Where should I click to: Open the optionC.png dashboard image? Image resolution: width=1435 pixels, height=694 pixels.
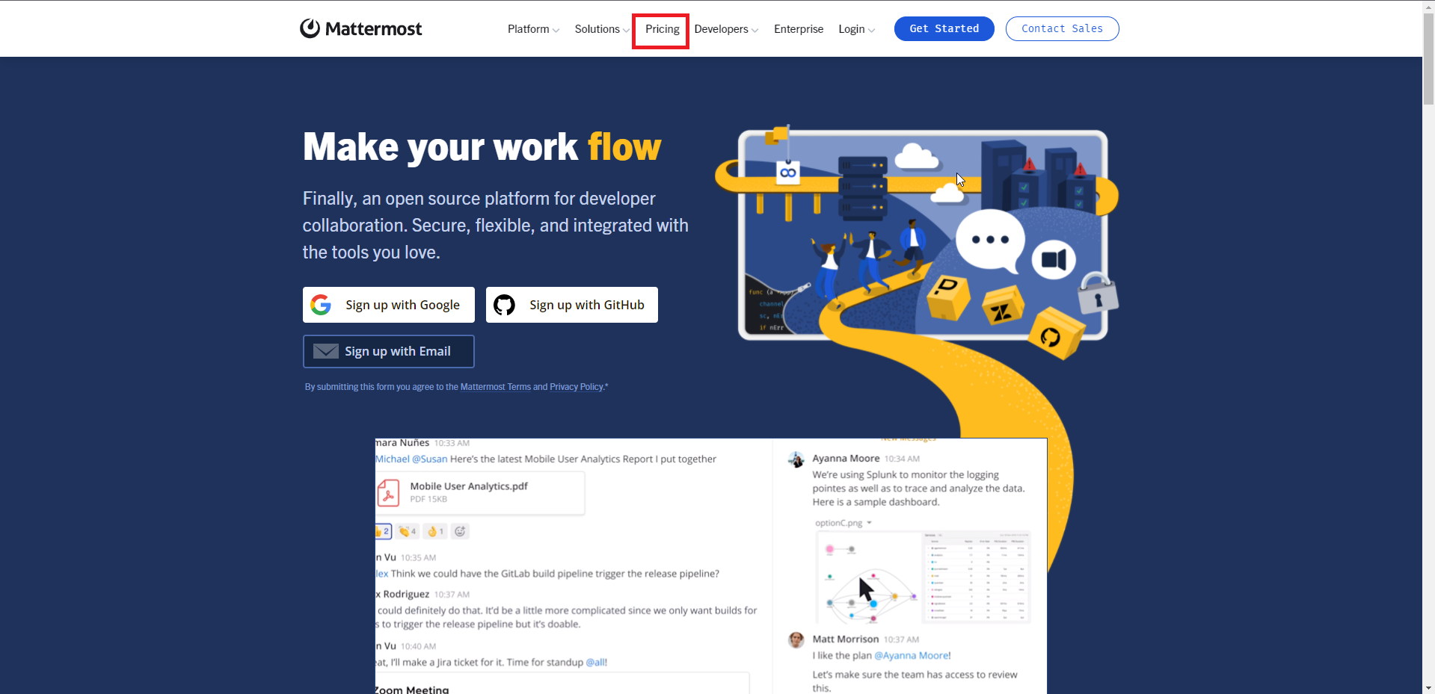click(x=924, y=577)
